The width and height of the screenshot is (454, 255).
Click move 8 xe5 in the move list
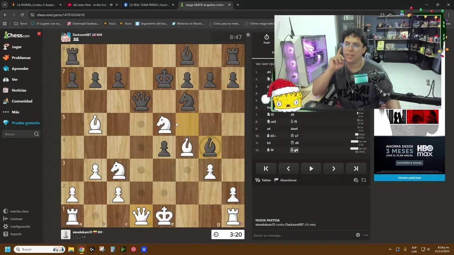[x=271, y=122]
